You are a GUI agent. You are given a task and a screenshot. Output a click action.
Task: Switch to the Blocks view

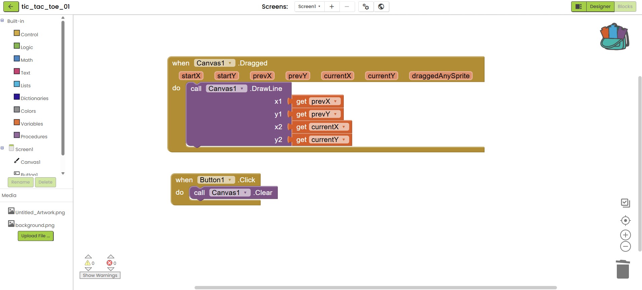pos(625,7)
